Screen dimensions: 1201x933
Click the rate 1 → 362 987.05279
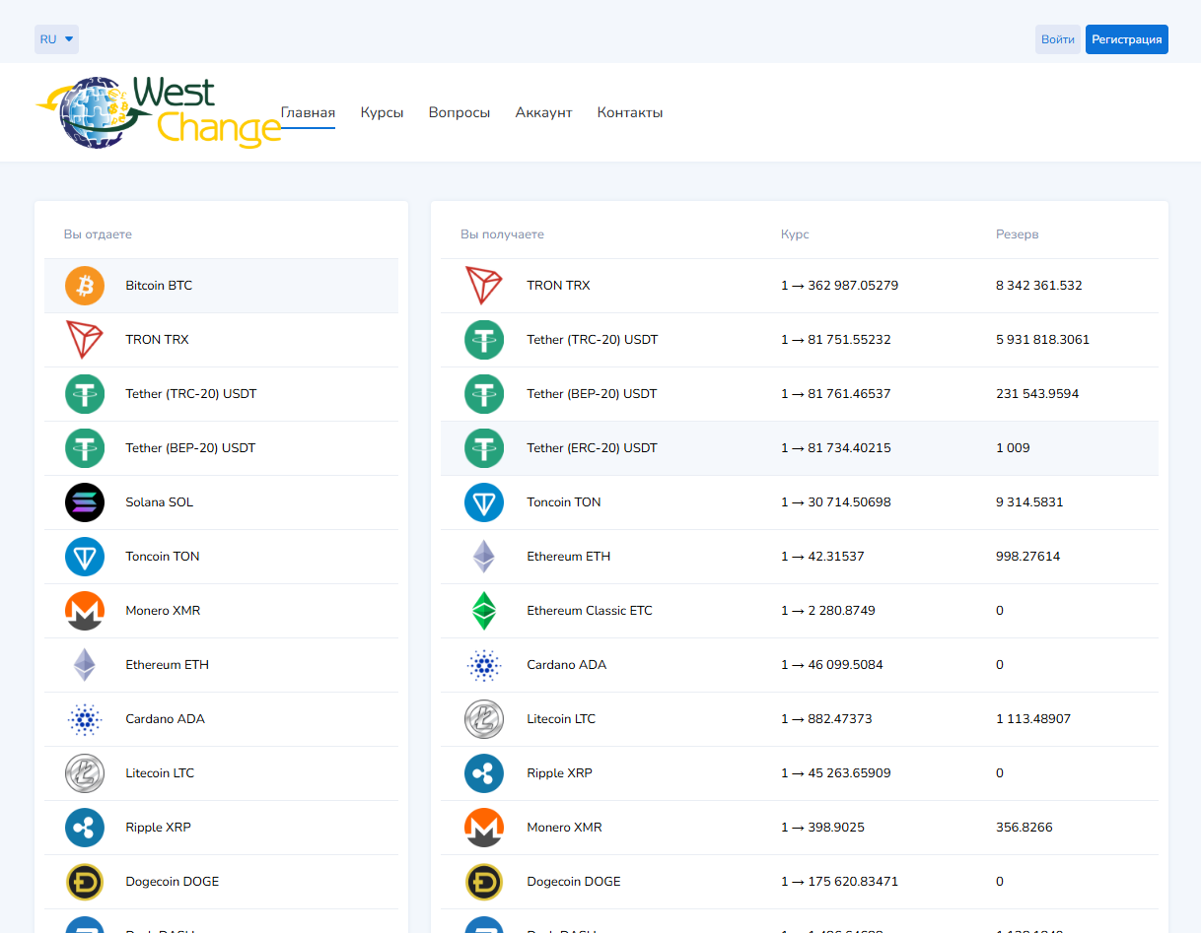pos(839,286)
